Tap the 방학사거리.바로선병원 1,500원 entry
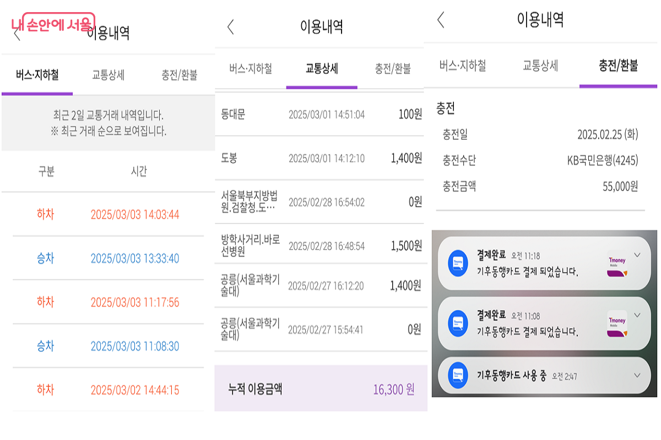Image resolution: width=661 pixels, height=440 pixels. [x=321, y=245]
